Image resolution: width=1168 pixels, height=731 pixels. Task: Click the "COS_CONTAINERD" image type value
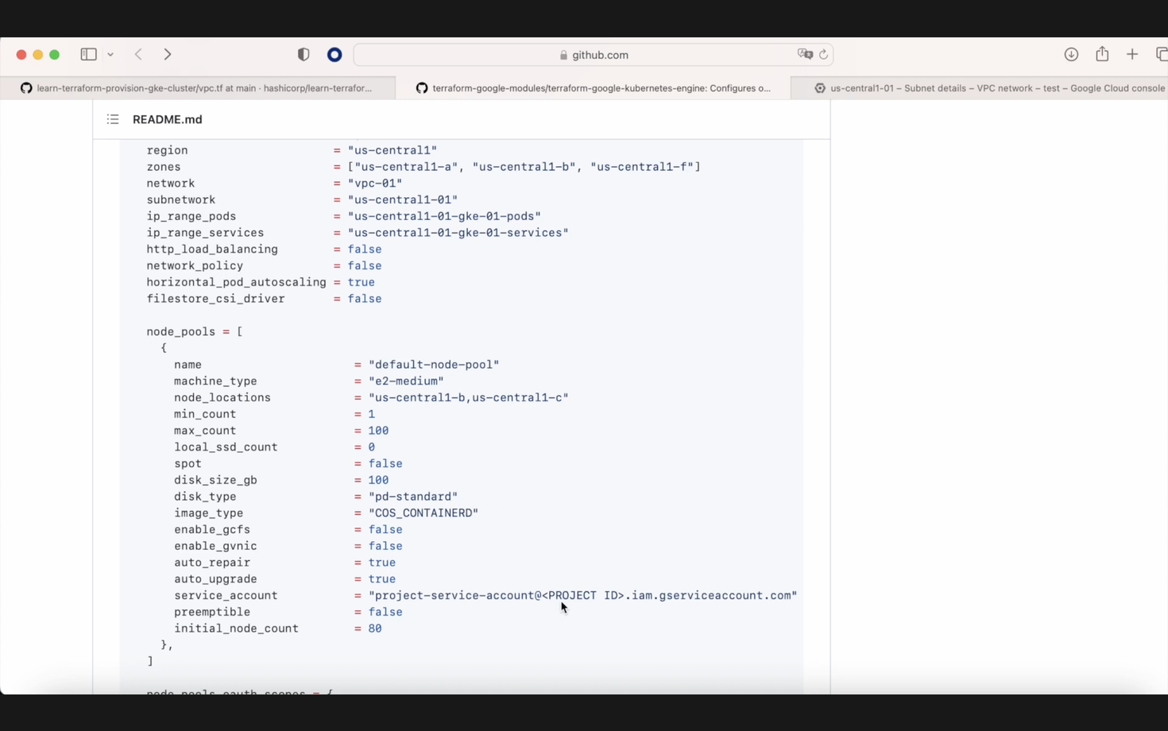pos(423,513)
